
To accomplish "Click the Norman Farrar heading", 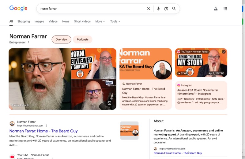I will point(28,36).
